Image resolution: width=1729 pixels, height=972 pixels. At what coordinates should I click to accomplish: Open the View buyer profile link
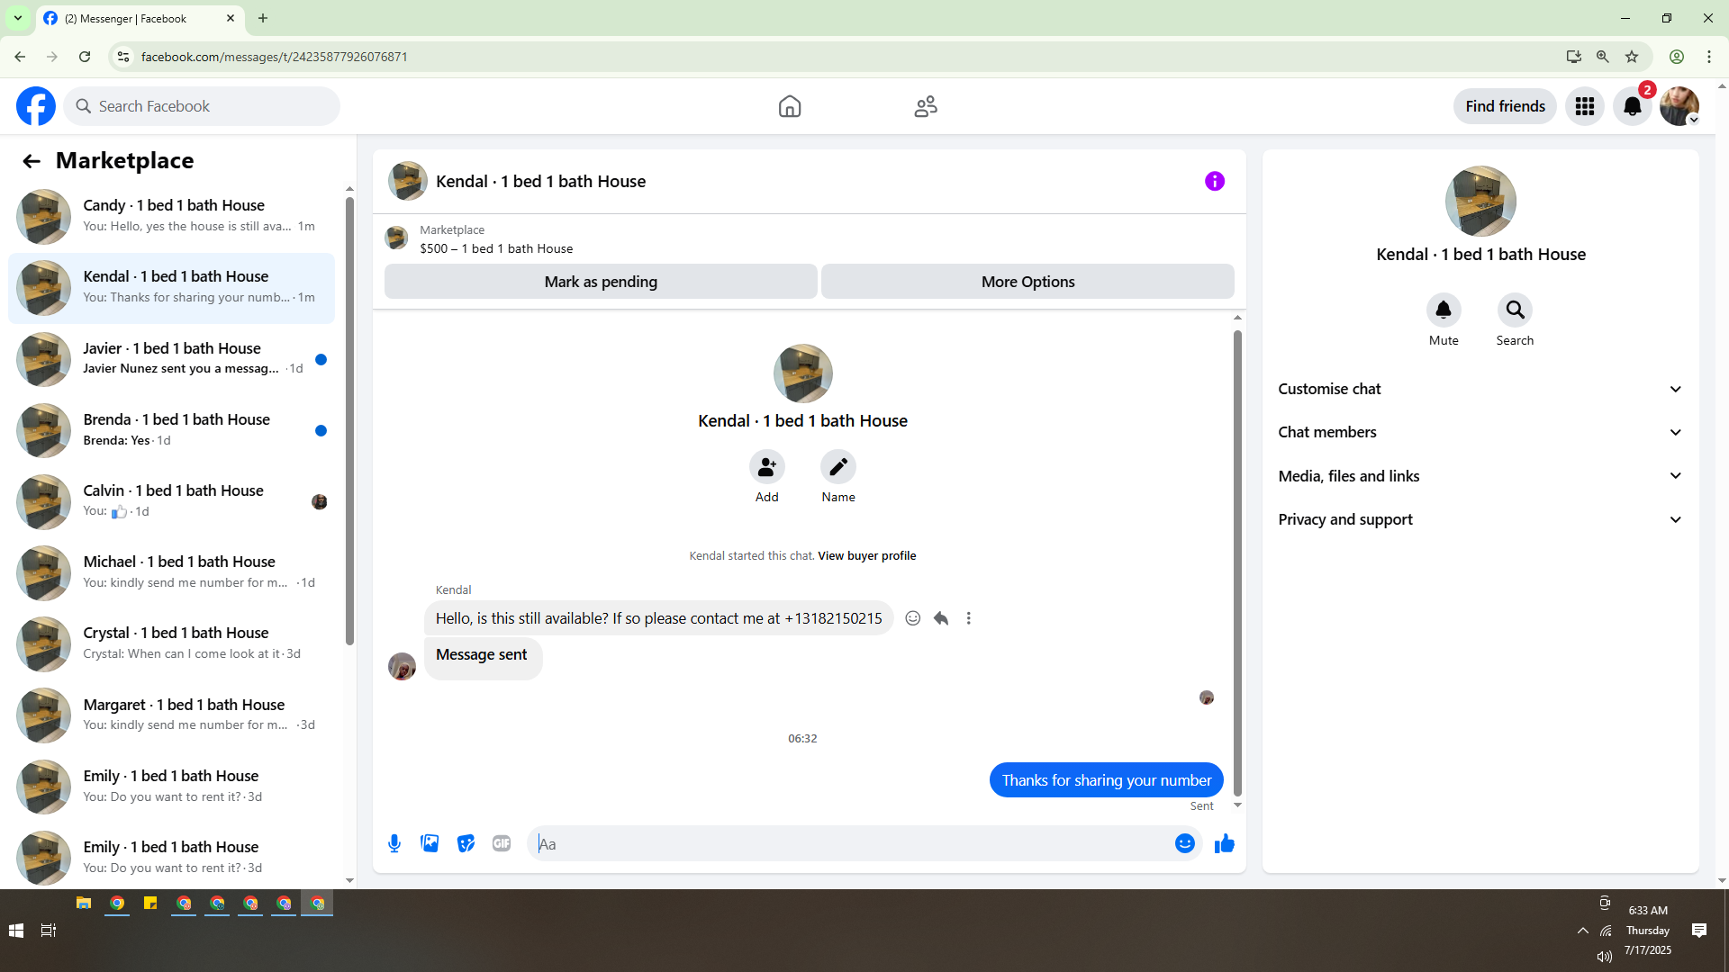click(x=866, y=555)
